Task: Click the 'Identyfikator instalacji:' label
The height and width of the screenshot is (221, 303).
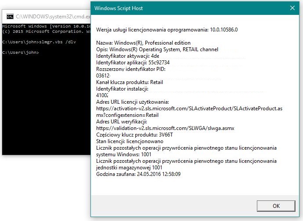Action: [123, 89]
